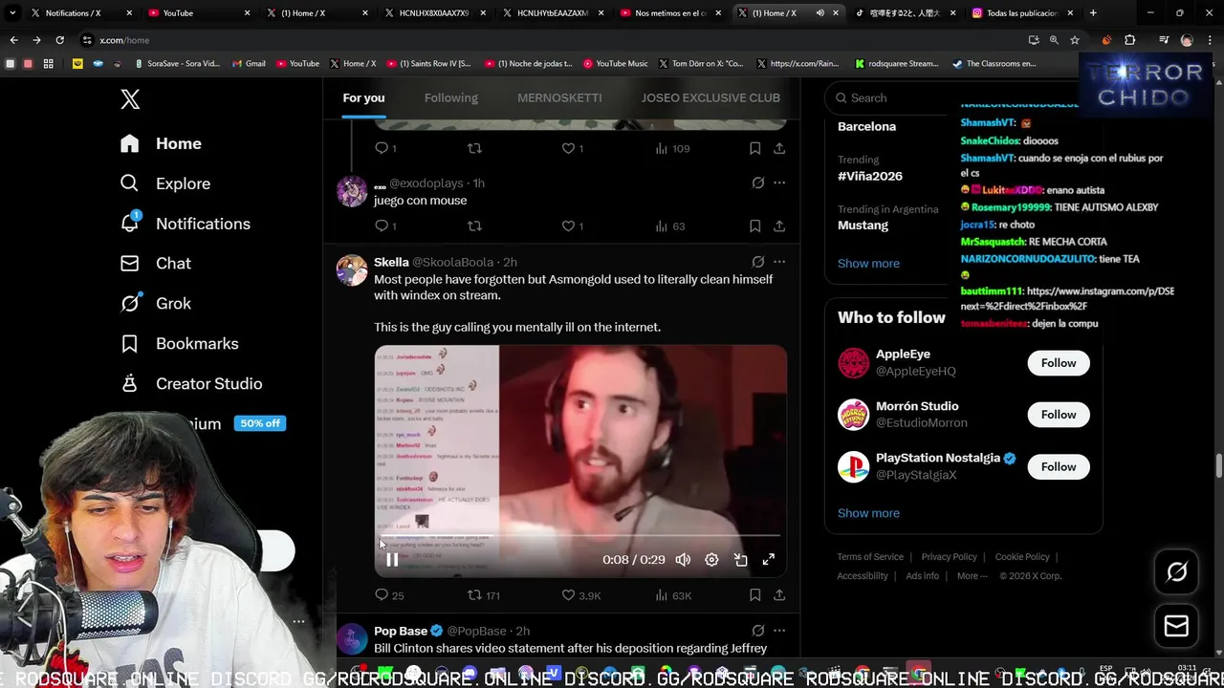Open the Terms of Service link
The height and width of the screenshot is (688, 1224).
tap(870, 557)
